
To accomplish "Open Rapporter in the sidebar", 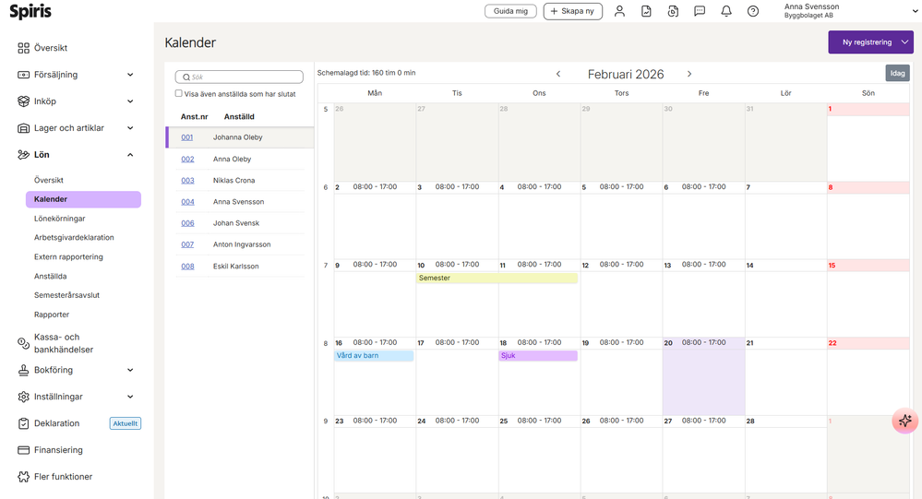I will pyautogui.click(x=51, y=315).
